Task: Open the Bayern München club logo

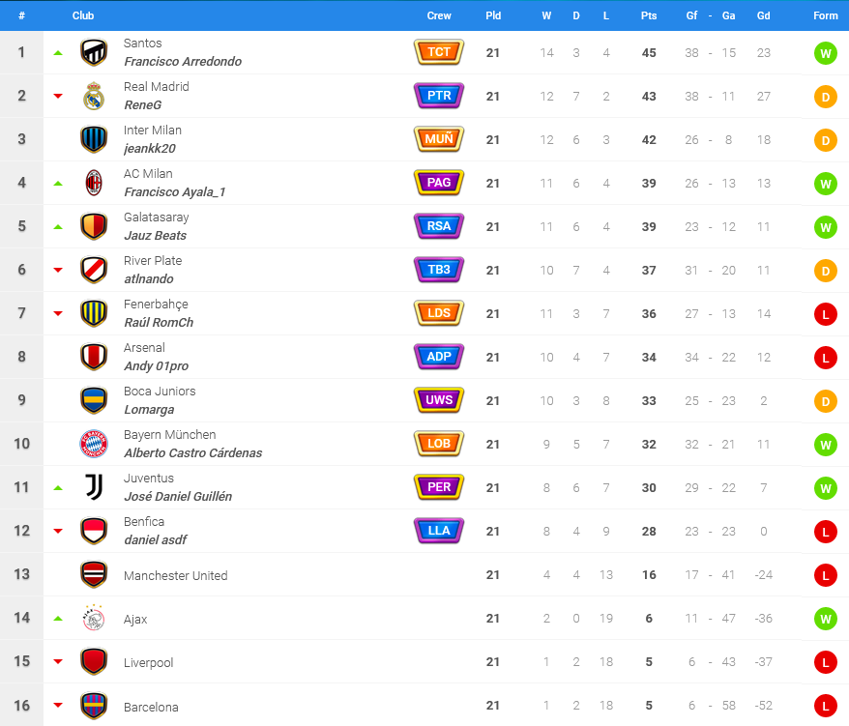Action: 94,444
